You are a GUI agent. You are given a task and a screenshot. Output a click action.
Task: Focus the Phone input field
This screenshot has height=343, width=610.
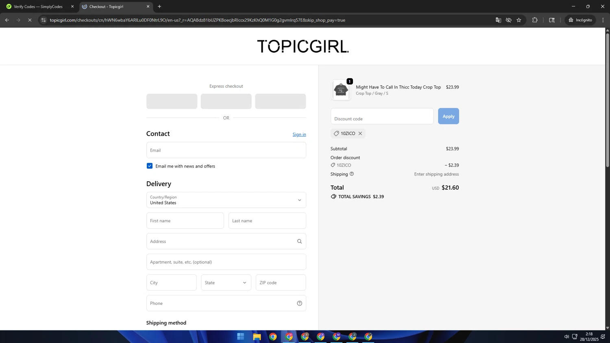click(226, 303)
